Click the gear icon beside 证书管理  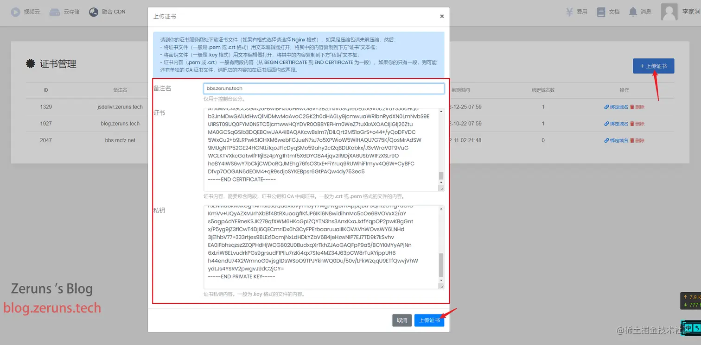[31, 64]
